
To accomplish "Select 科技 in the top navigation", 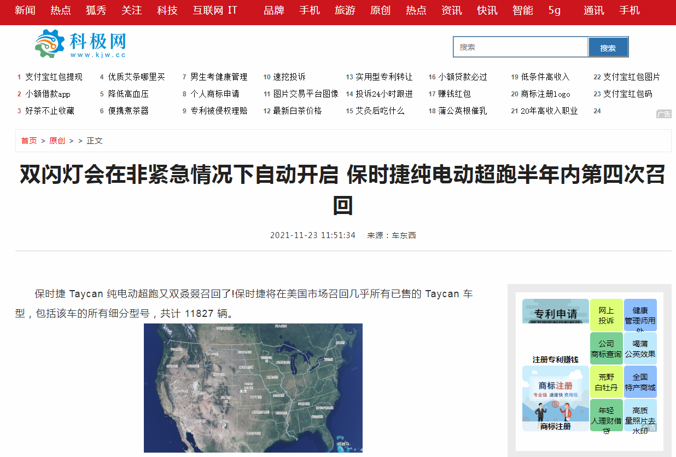I will point(167,10).
